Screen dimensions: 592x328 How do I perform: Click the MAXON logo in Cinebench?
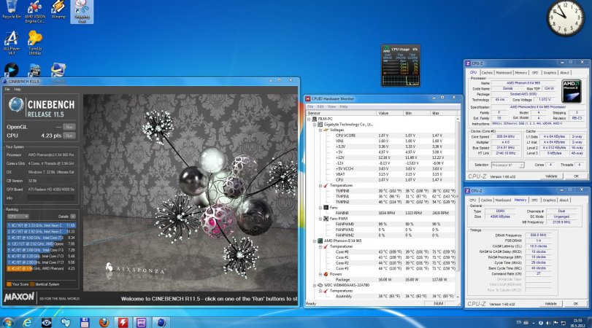[19, 297]
